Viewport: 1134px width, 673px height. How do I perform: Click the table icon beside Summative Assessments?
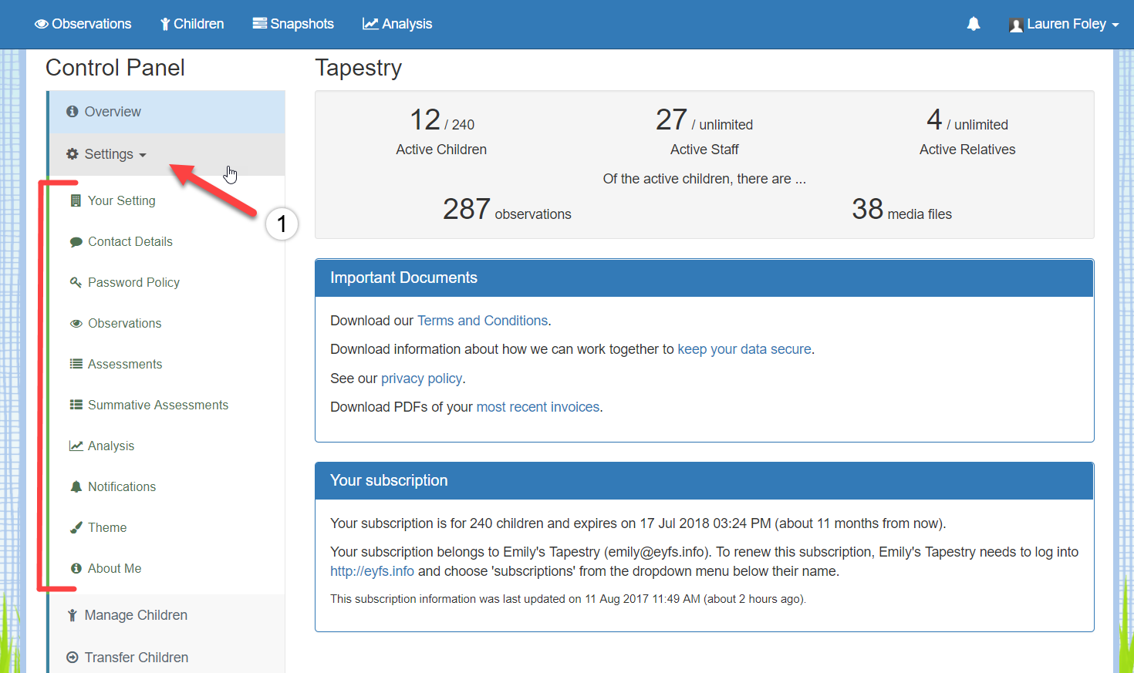point(76,405)
